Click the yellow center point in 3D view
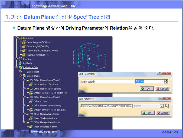Viewport: 183px width, 138px height. click(x=89, y=58)
